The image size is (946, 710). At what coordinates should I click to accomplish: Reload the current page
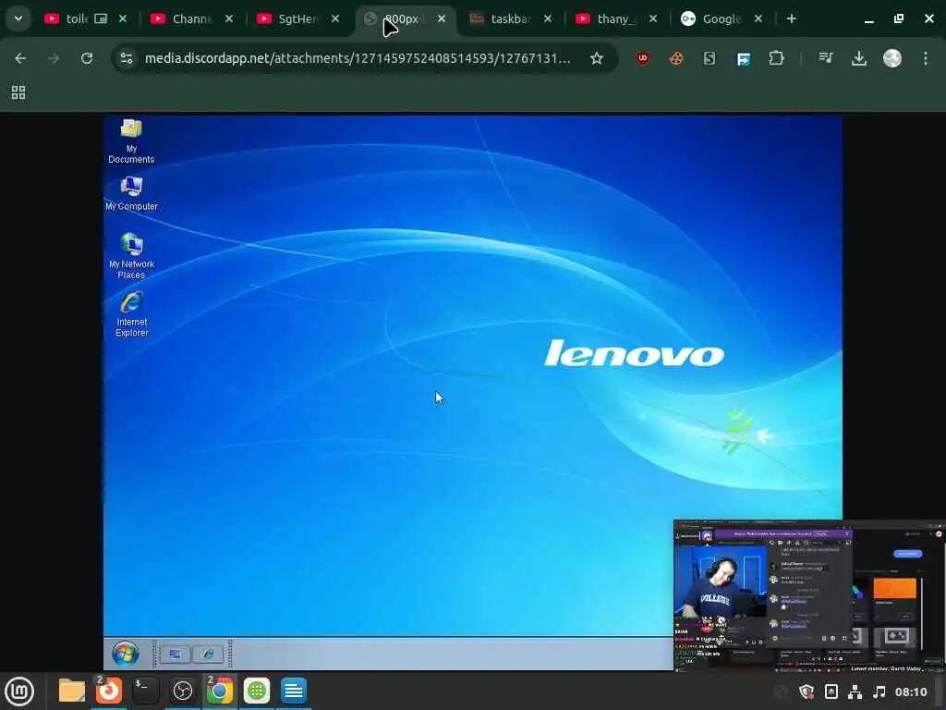[x=87, y=58]
